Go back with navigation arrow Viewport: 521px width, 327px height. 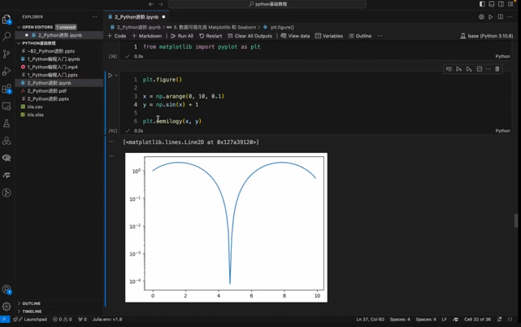pos(151,4)
